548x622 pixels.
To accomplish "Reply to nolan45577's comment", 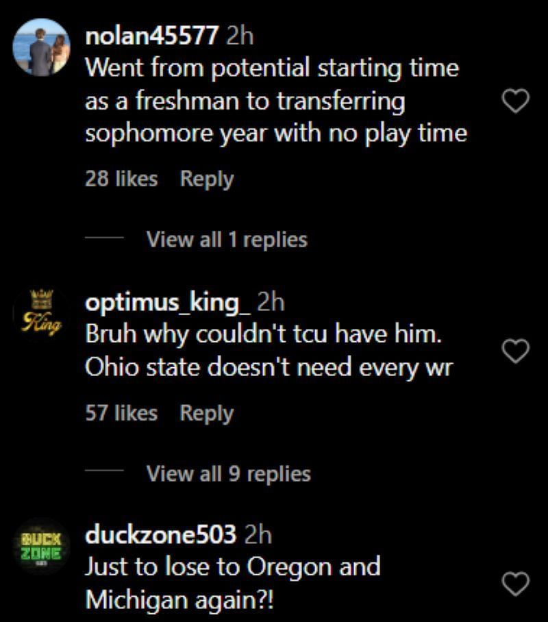I will click(206, 178).
